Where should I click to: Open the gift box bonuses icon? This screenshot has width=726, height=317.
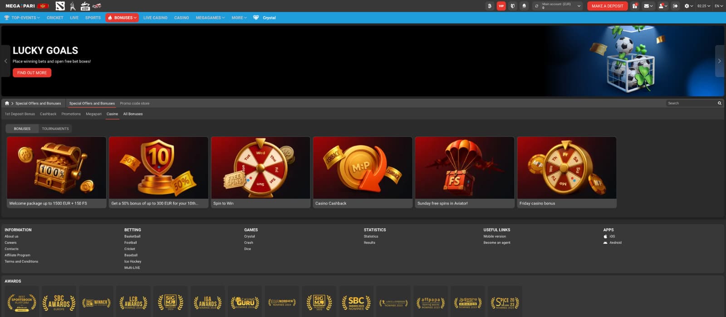pyautogui.click(x=635, y=6)
